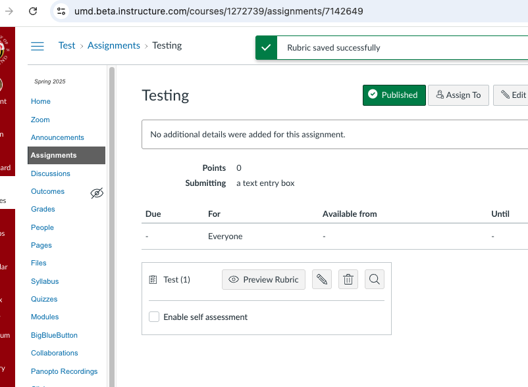Open Collaborations
Screen dimensions: 528x387
tap(54, 353)
